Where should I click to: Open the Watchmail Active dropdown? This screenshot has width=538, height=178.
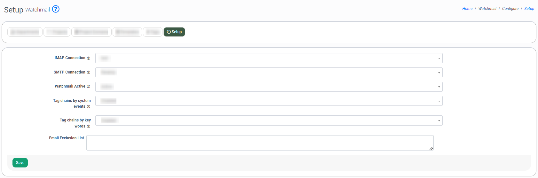tap(269, 87)
